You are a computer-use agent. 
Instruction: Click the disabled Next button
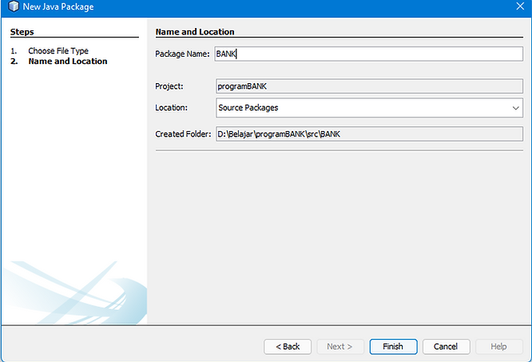click(340, 347)
